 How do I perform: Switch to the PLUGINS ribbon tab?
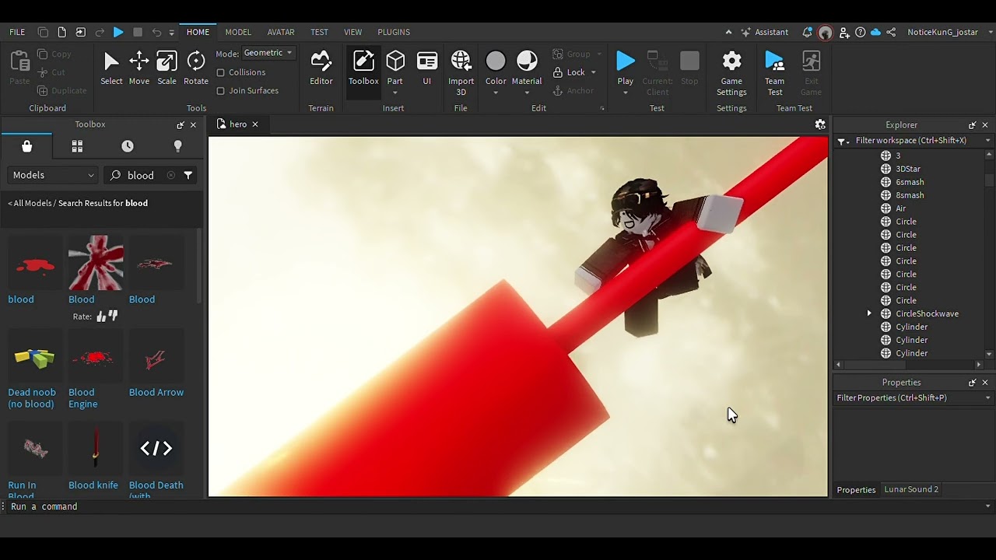(394, 32)
